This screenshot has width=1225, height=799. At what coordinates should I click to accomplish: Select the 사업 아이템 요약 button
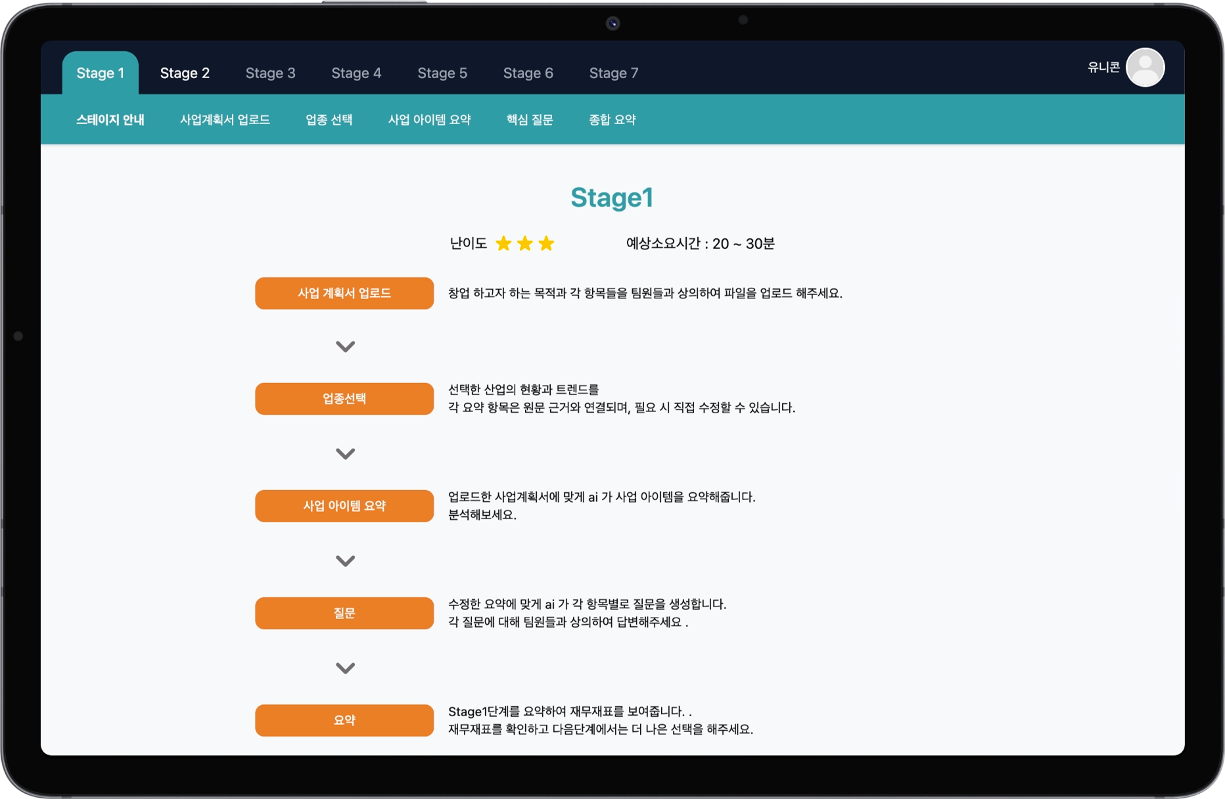click(344, 506)
